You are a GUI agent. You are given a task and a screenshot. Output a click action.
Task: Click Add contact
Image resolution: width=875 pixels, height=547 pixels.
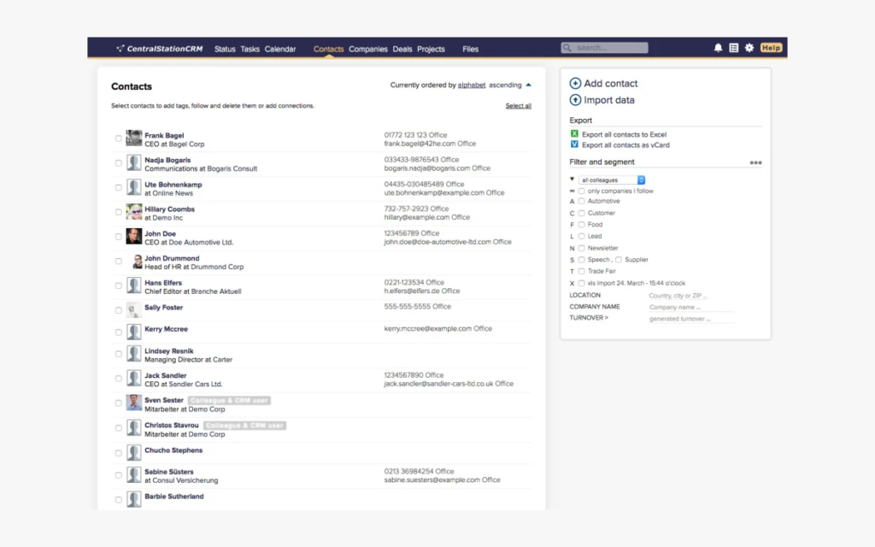tap(610, 83)
